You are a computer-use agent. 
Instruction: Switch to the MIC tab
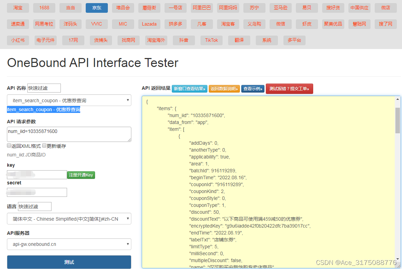click(123, 24)
